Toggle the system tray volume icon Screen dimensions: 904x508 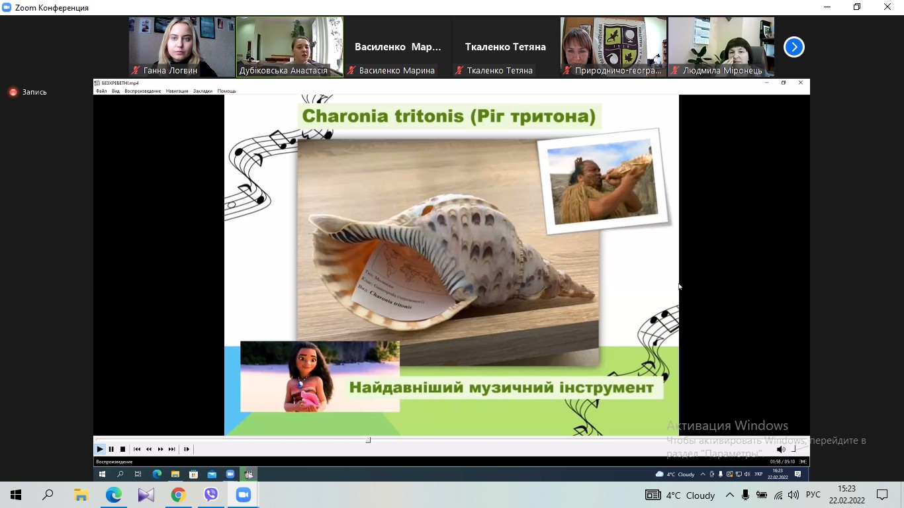coord(793,495)
